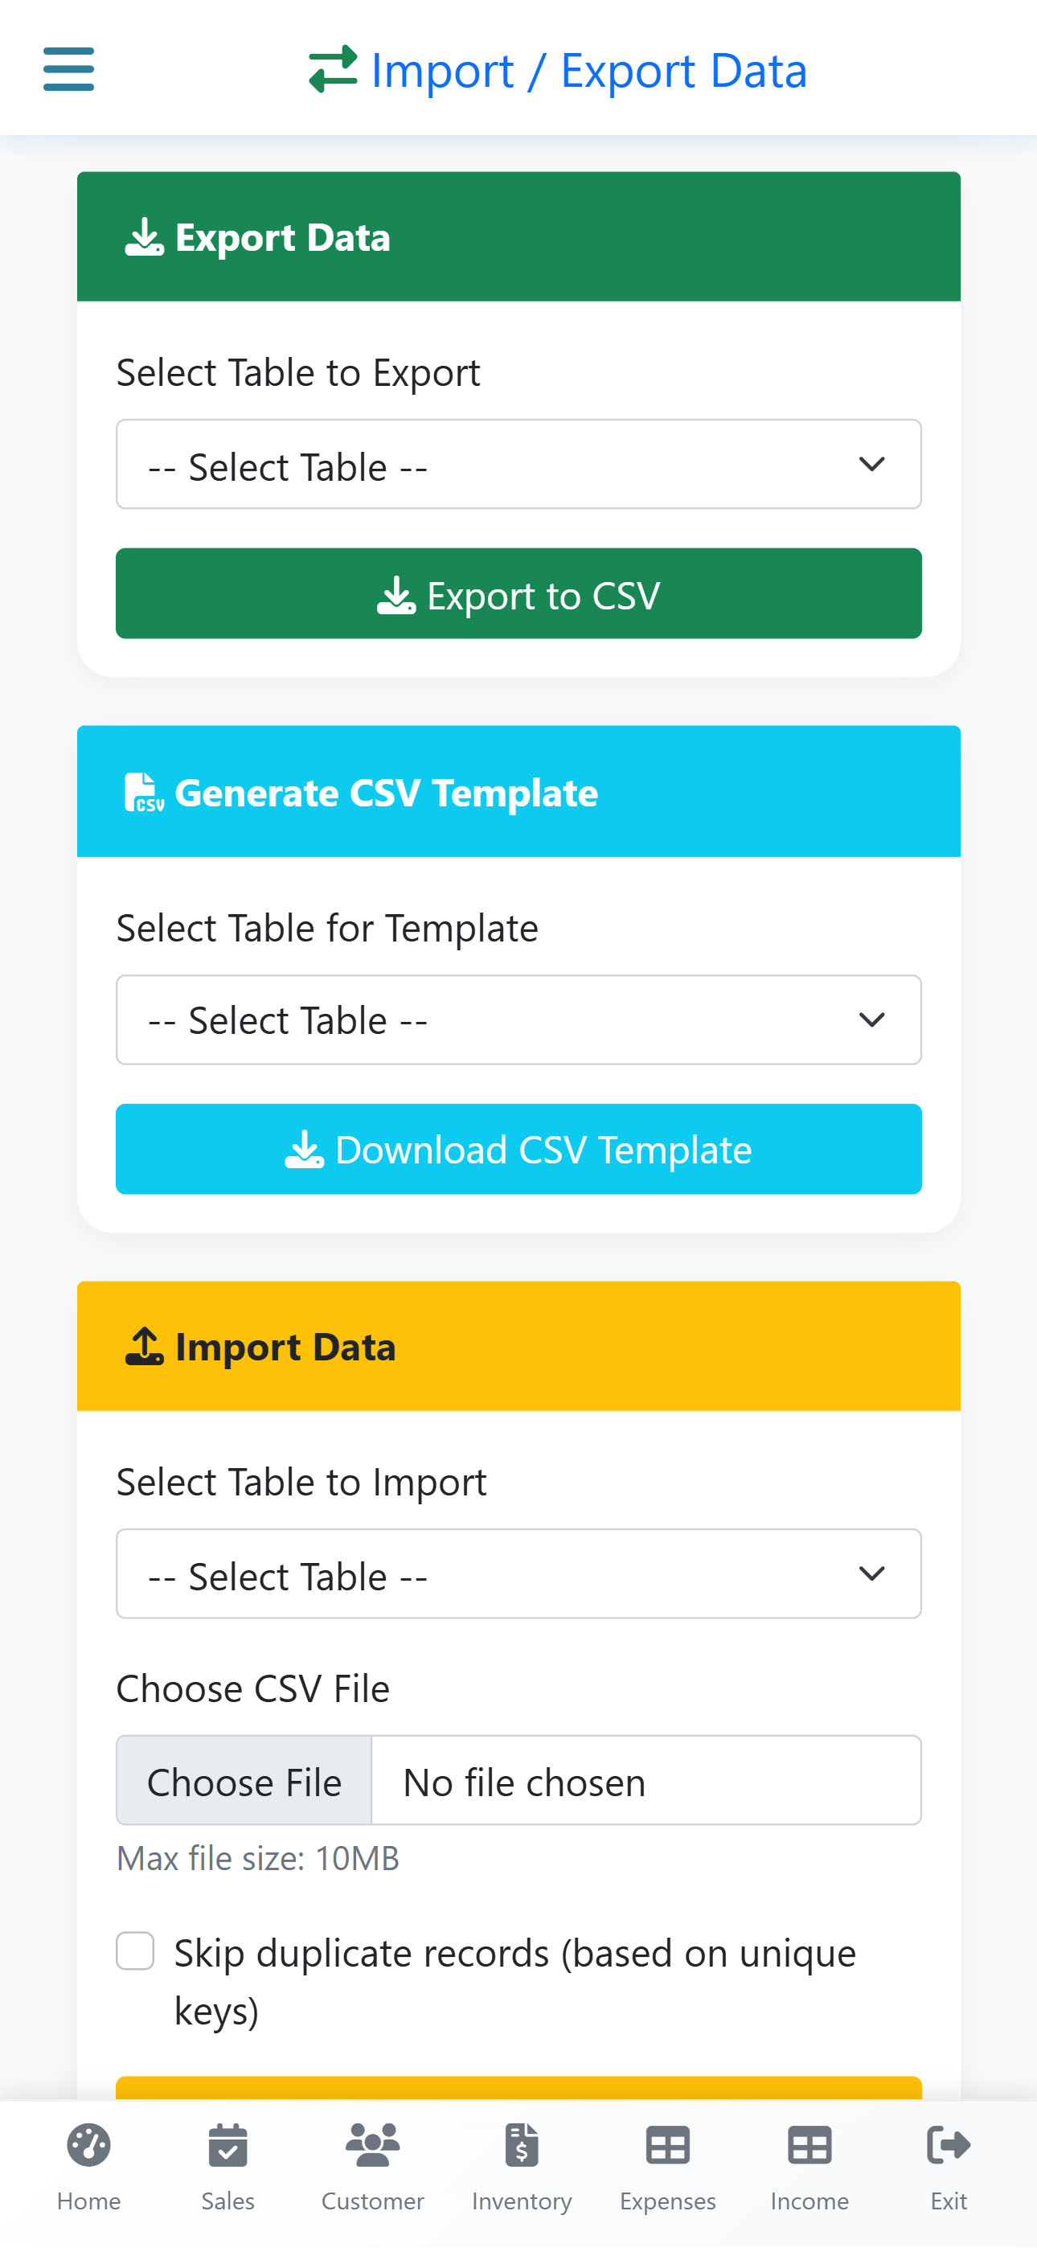Click the No file chosen field
The height and width of the screenshot is (2248, 1037).
click(x=646, y=1780)
